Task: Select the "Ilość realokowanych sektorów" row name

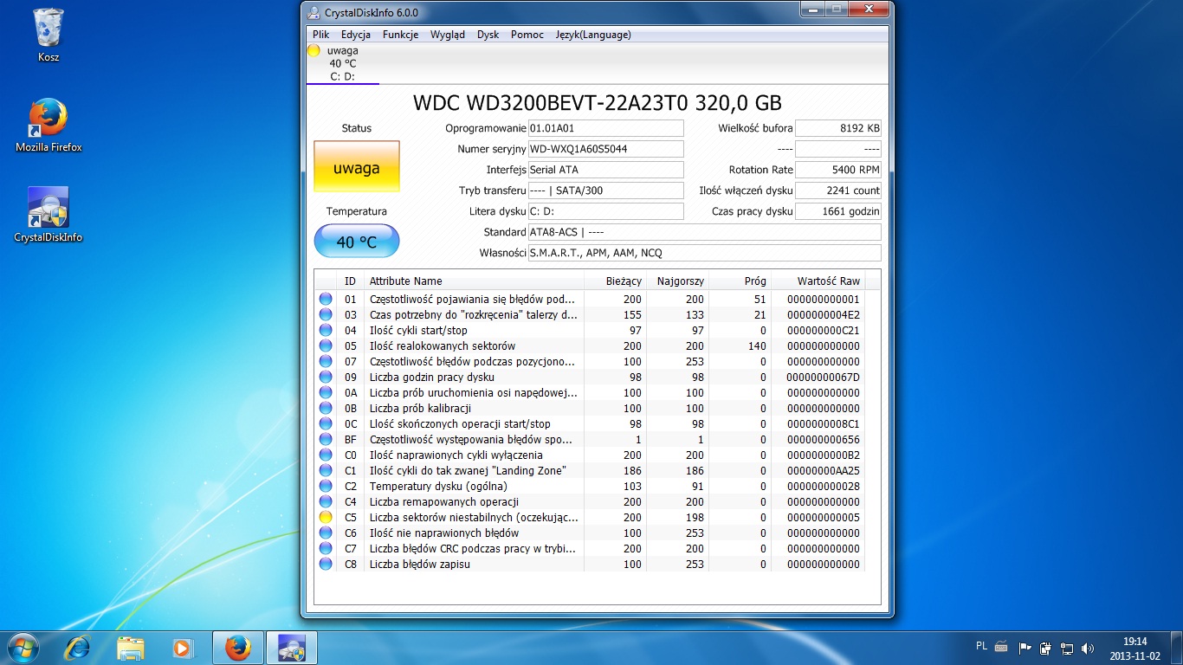Action: point(443,345)
